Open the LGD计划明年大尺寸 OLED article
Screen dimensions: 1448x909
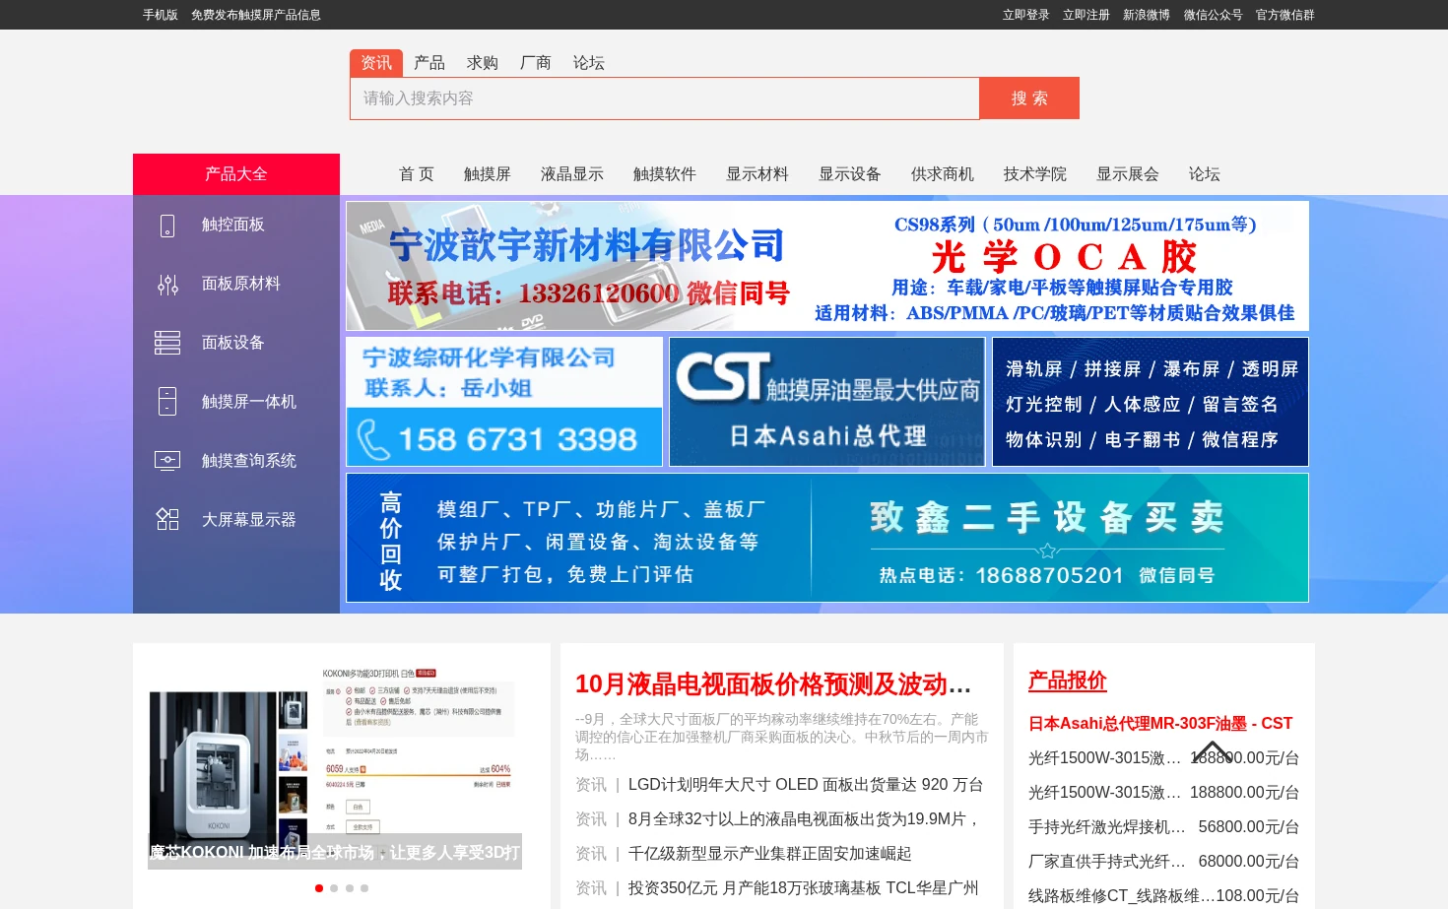(806, 785)
